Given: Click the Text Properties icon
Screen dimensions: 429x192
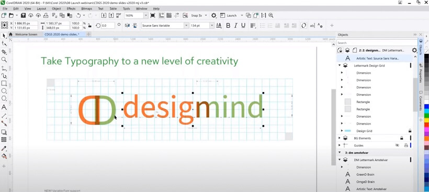Looking at the screenshot, I should click(320, 26).
